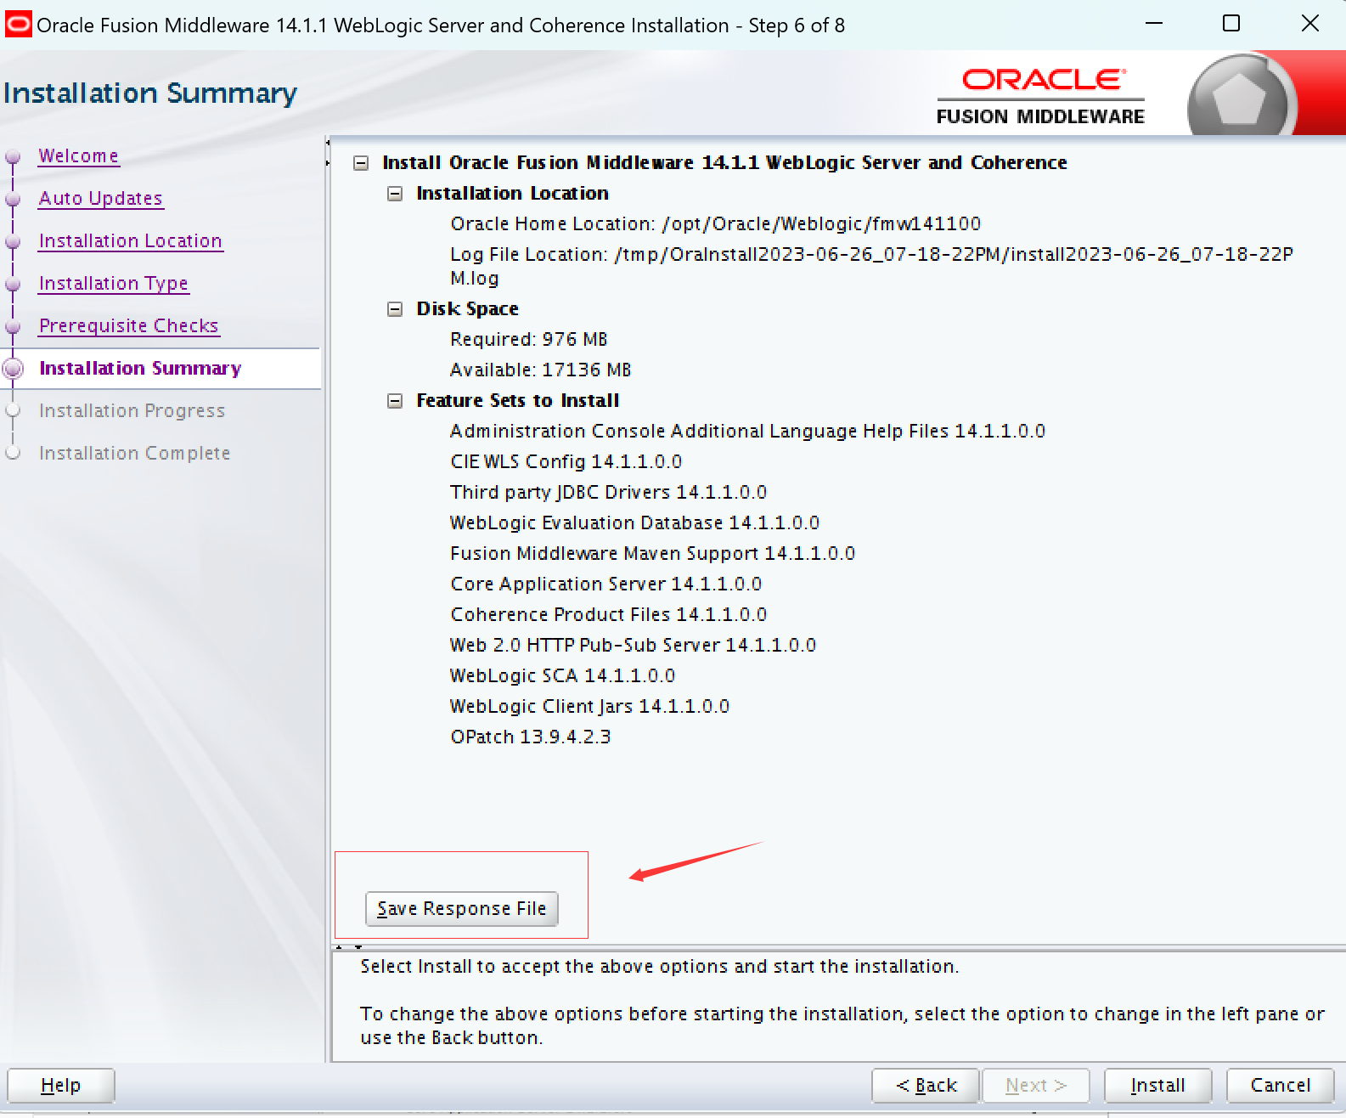Screen dimensions: 1346x1118
Task: Select Administration Console Additional Language Help Files
Action: click(747, 432)
